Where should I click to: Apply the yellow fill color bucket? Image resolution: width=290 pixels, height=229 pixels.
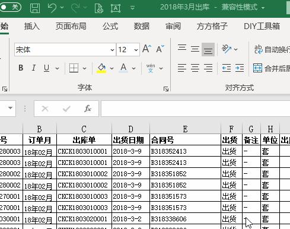click(101, 68)
